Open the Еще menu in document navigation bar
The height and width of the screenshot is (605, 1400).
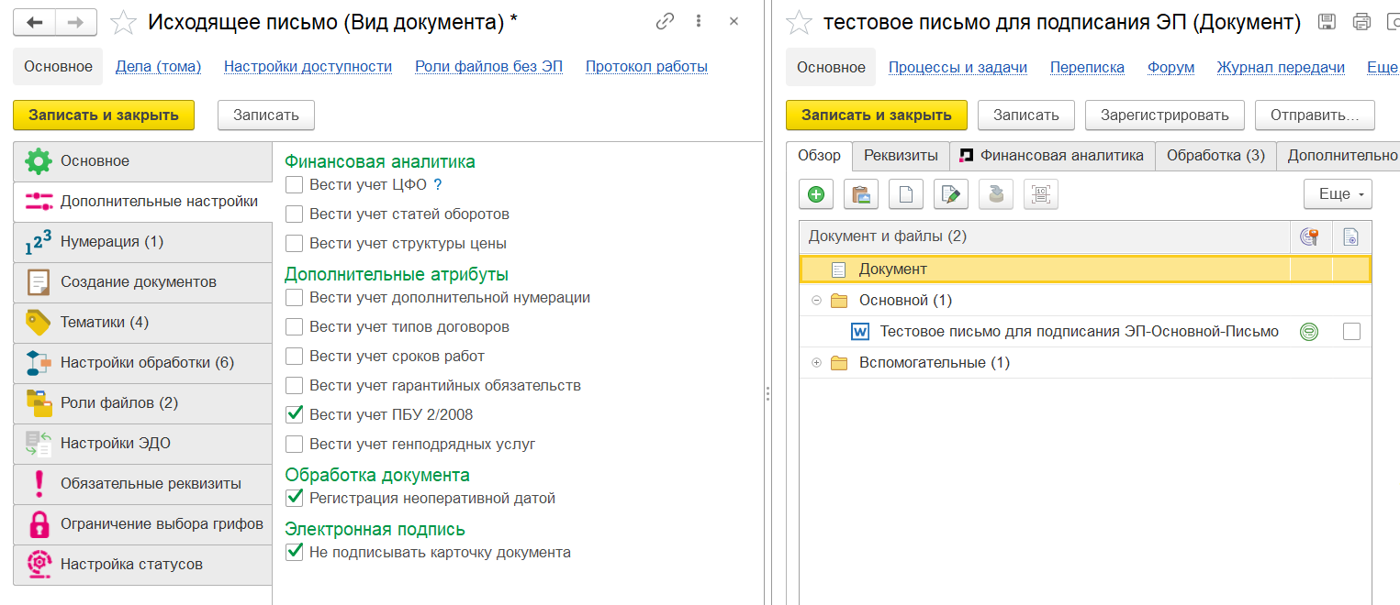[x=1383, y=67]
